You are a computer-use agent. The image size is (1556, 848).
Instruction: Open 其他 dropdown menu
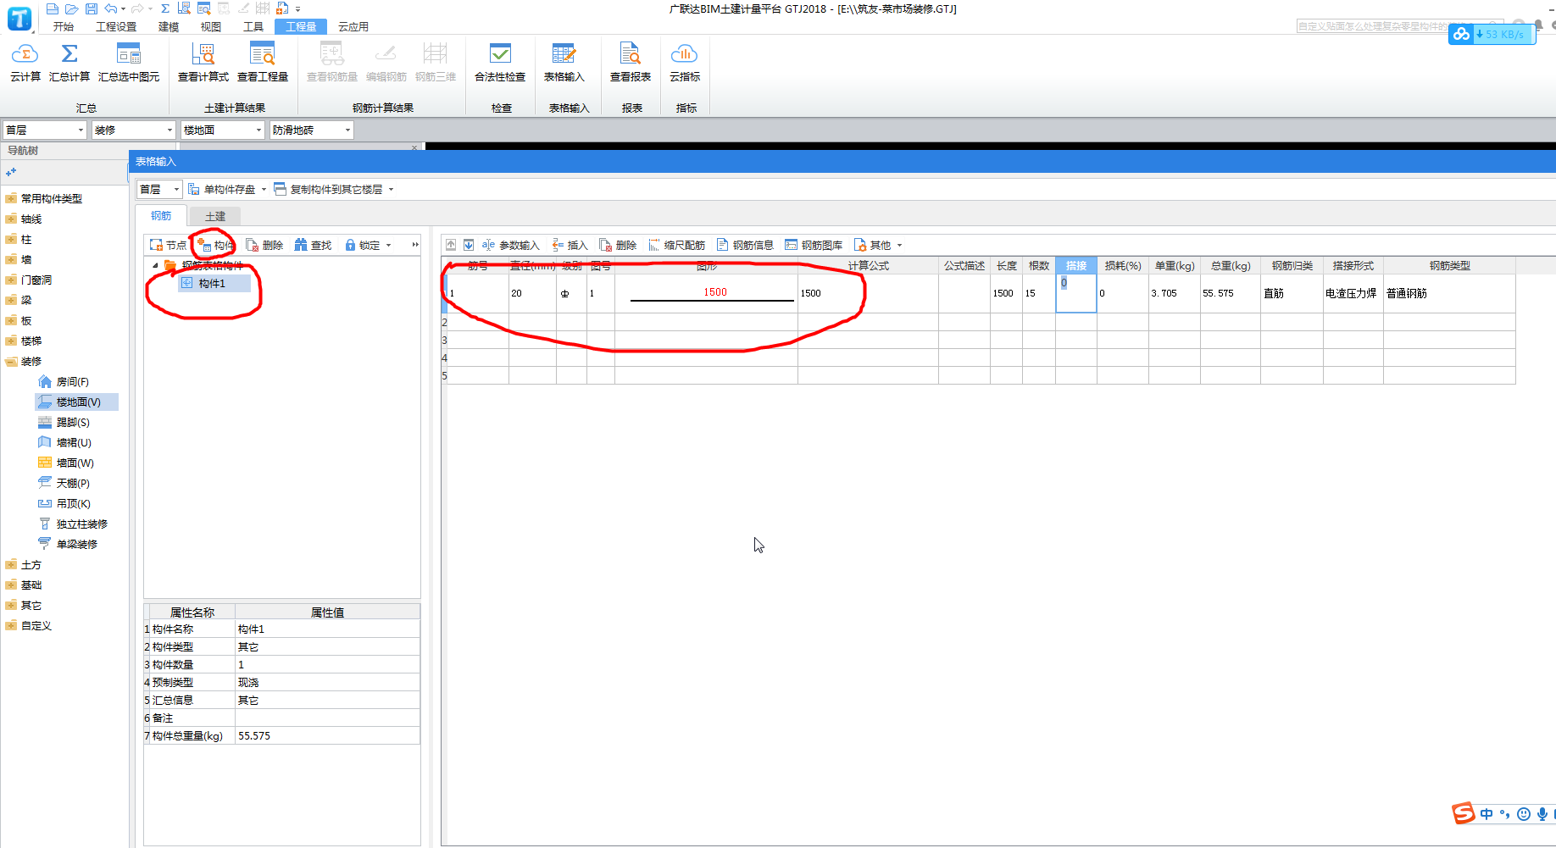pos(878,245)
